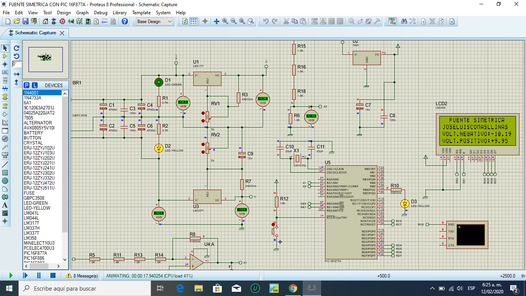Stop the simulation with stop button
This screenshot has height=296, width=526.
tap(53, 276)
